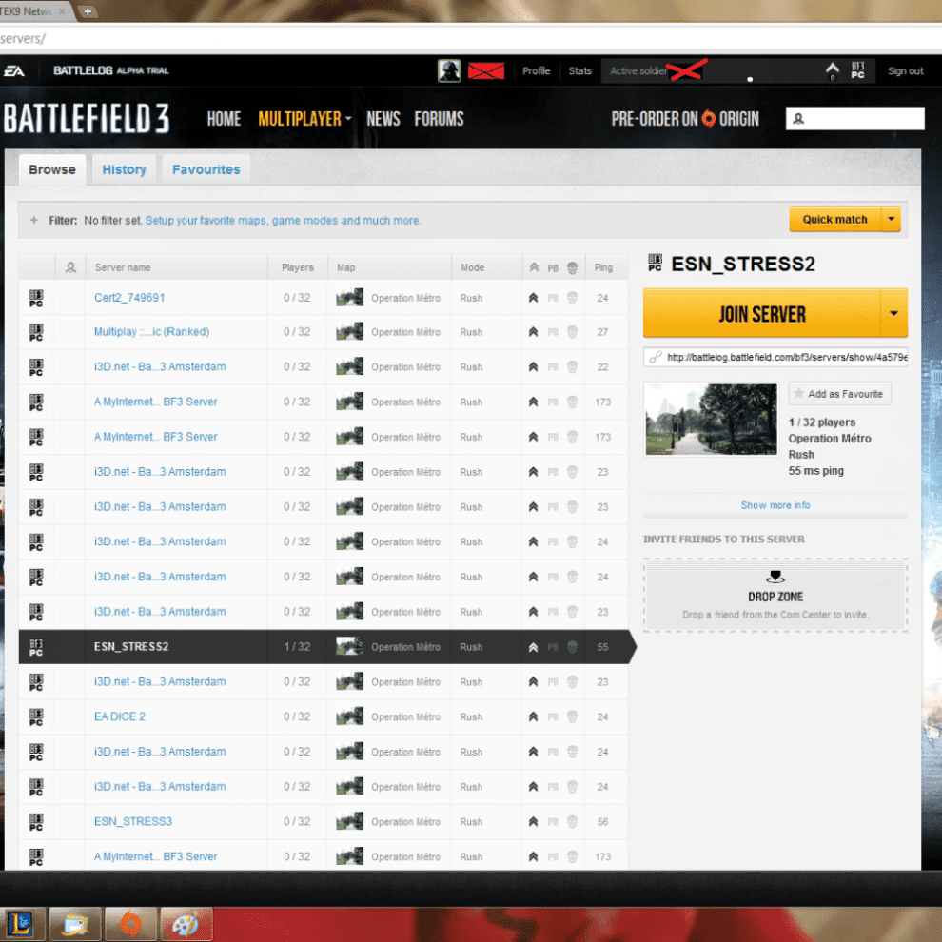Open Show more info link
The width and height of the screenshot is (942, 942).
775,505
